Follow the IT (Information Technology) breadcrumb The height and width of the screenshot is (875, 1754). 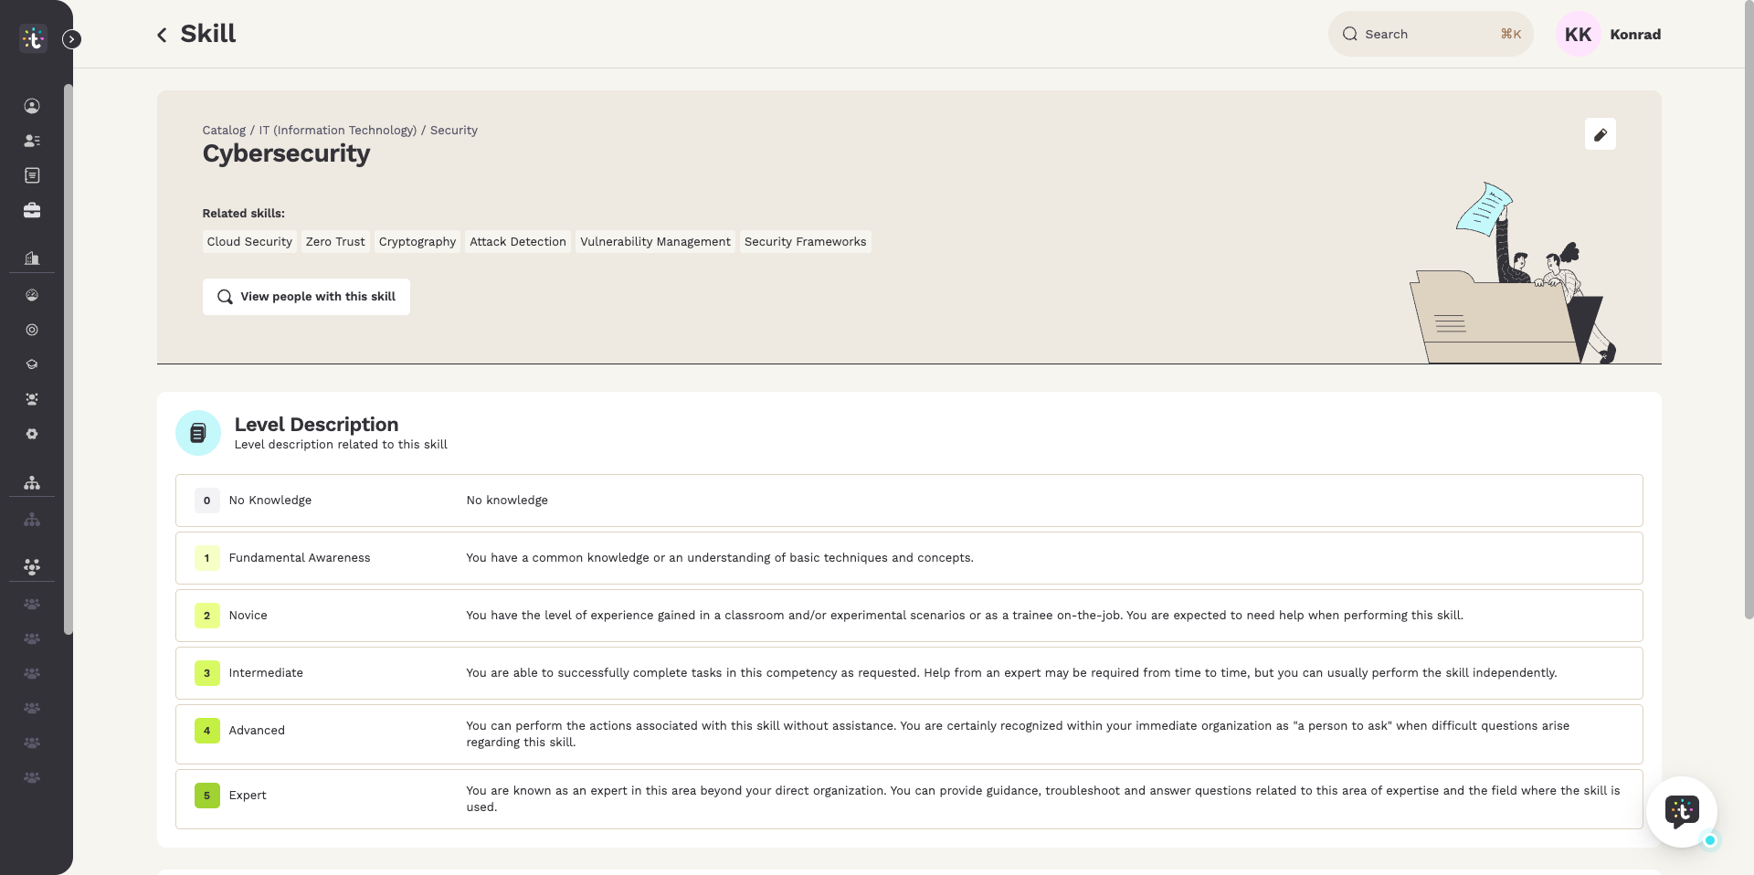point(337,130)
